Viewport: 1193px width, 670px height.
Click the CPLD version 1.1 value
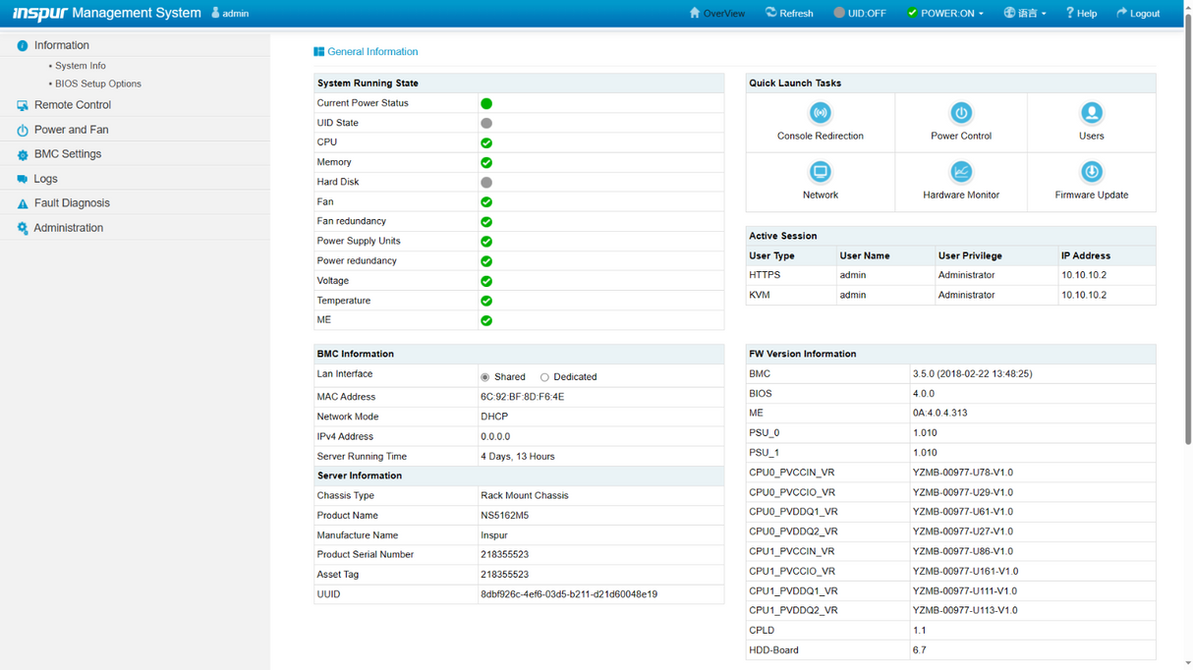[920, 631]
